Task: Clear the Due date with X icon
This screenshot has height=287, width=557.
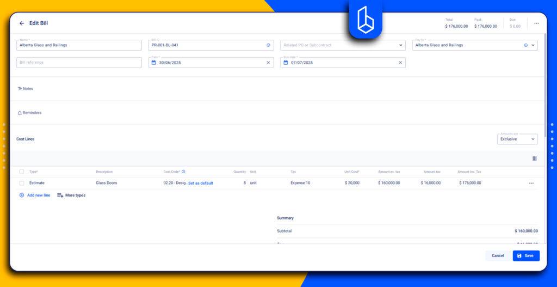Action: 400,63
